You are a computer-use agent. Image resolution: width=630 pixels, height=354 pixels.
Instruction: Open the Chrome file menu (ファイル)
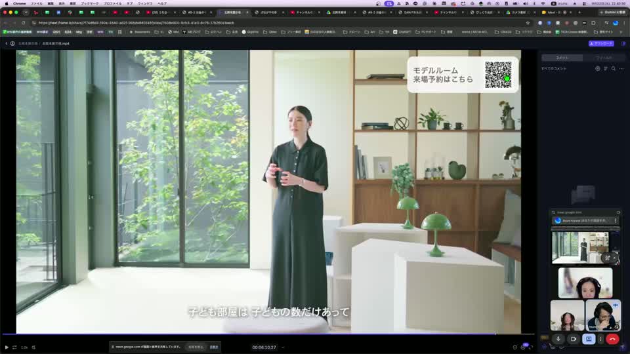(37, 3)
